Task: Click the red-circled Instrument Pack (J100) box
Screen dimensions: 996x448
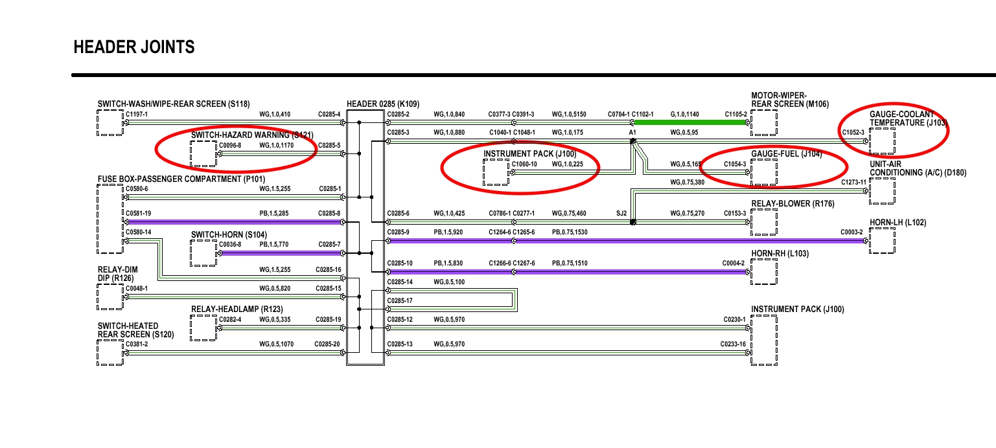Action: [496, 172]
